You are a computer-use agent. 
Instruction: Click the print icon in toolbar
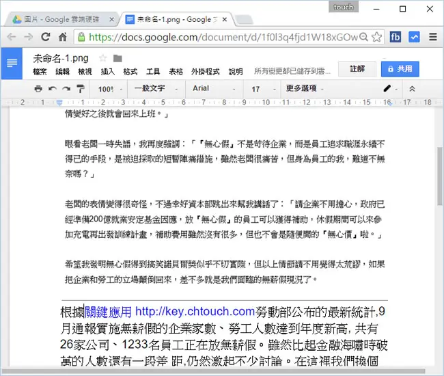pos(38,89)
